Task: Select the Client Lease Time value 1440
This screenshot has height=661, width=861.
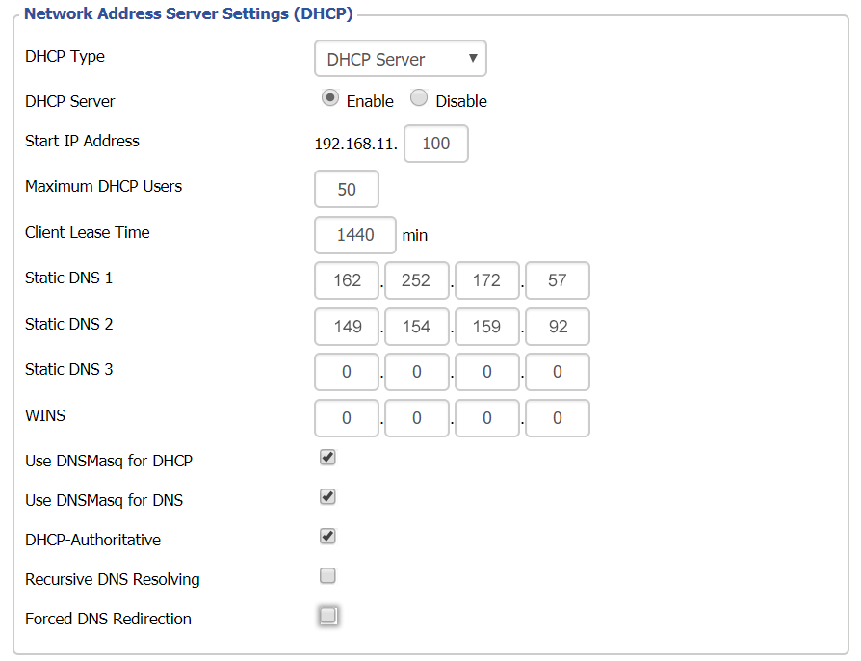Action: (354, 234)
